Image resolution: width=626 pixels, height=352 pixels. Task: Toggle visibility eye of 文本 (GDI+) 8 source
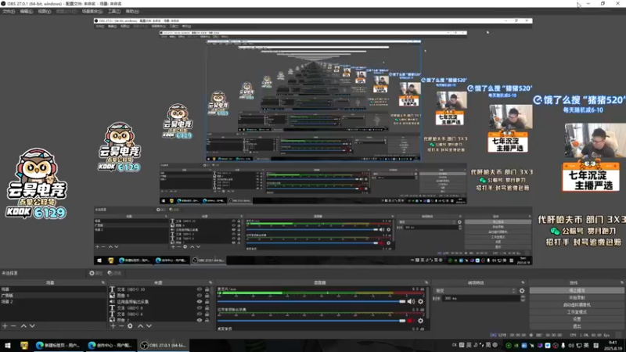[x=200, y=307]
